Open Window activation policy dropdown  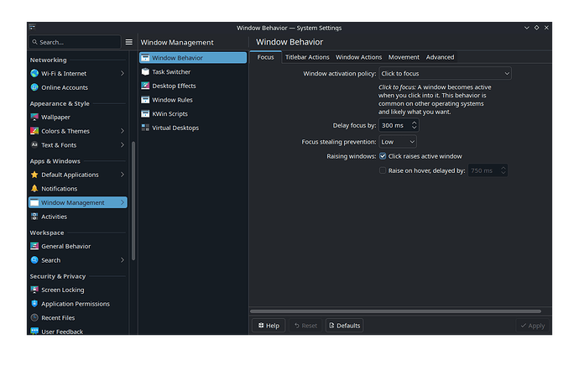pyautogui.click(x=445, y=74)
